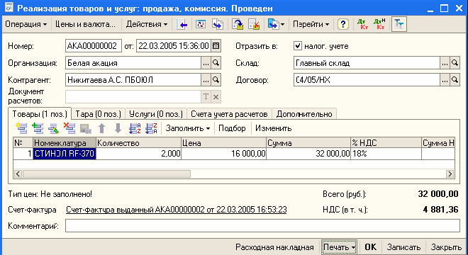The height and width of the screenshot is (255, 468).
Task: Click the Записать button
Action: [x=403, y=247]
